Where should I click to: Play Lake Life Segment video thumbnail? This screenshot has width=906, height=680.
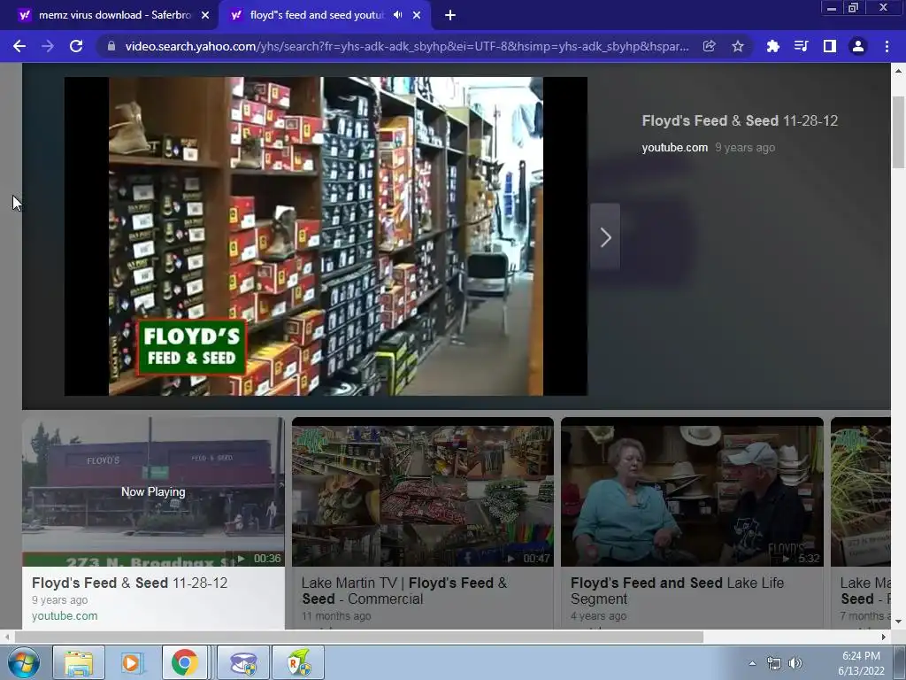pos(692,491)
